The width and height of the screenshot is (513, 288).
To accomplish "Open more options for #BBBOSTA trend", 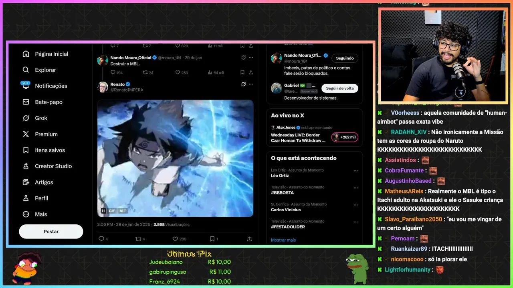I will [355, 188].
